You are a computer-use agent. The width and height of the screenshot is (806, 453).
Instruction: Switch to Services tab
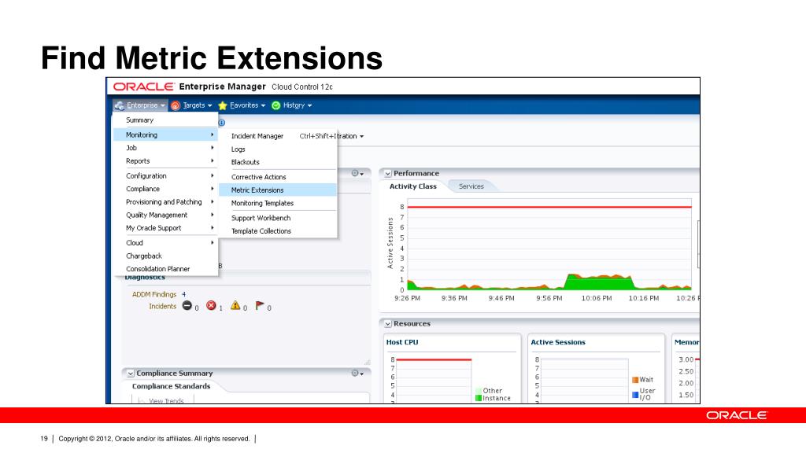click(x=471, y=186)
